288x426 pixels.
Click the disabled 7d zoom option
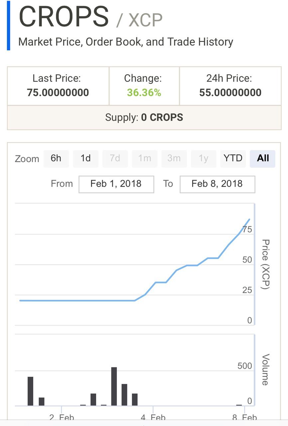point(115,158)
